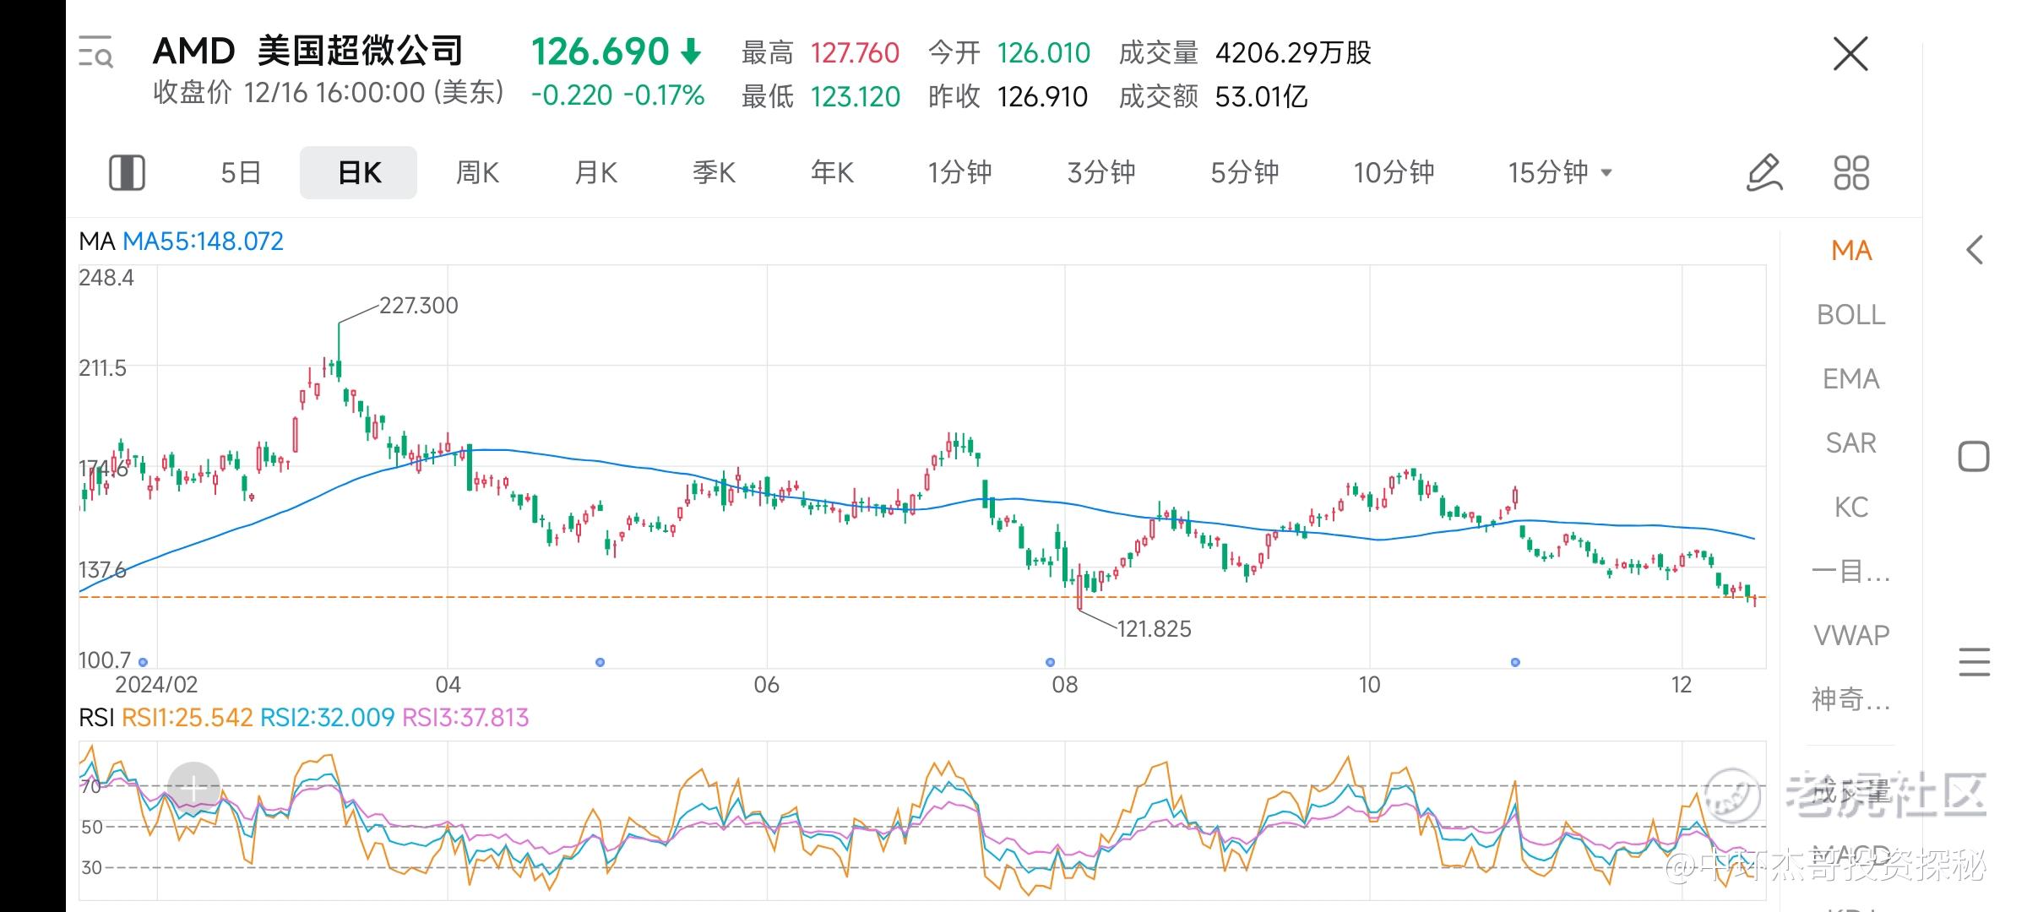Open the stock search list icon
This screenshot has width=2027, height=912.
[95, 53]
